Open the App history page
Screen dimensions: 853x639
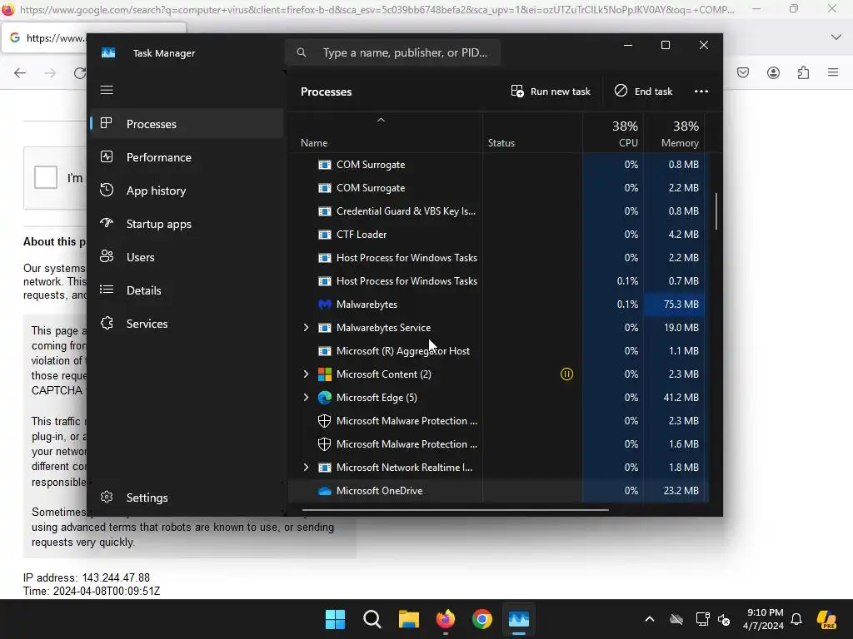(187, 191)
